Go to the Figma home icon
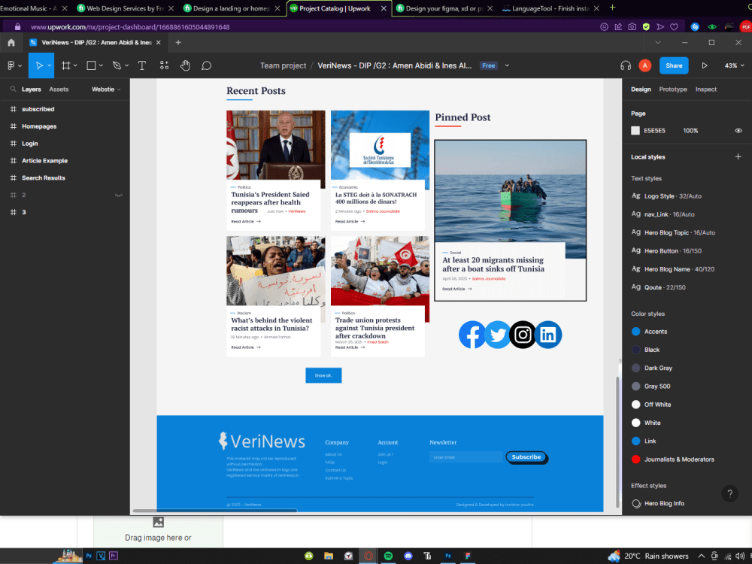The width and height of the screenshot is (752, 564). click(x=11, y=43)
